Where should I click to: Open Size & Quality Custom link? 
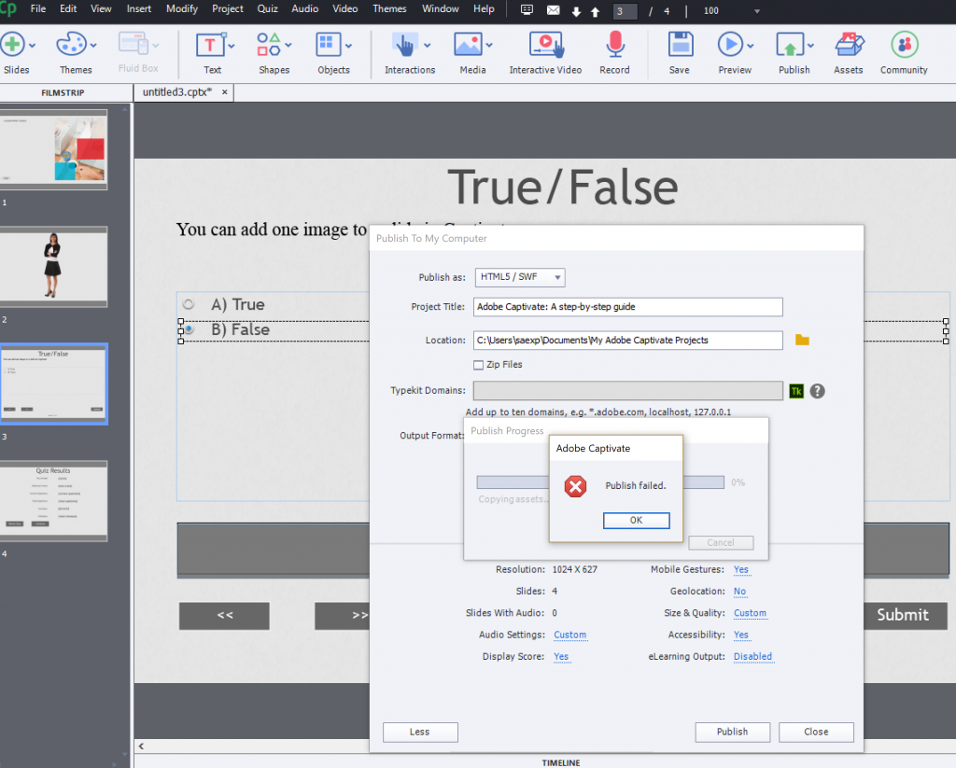[x=750, y=613]
